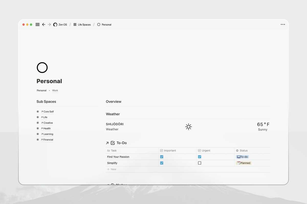Click the Personal page title

tap(49, 81)
